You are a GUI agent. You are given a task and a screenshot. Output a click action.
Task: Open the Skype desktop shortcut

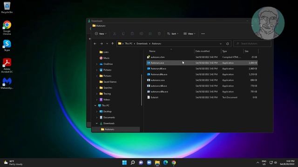7,45
